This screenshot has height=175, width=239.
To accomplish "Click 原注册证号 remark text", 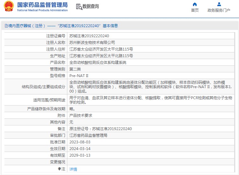I will click(x=101, y=129).
